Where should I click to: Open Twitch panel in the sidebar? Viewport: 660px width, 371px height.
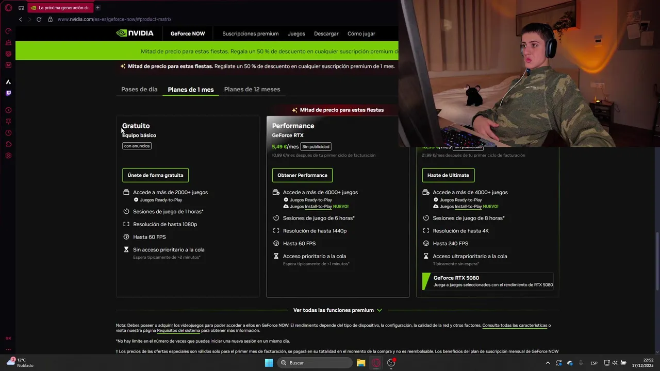point(8,93)
